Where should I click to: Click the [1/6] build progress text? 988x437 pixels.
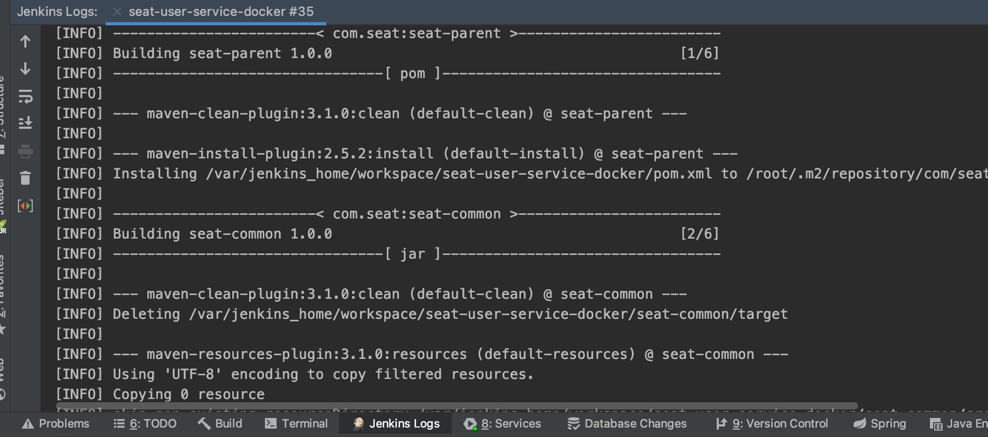700,53
